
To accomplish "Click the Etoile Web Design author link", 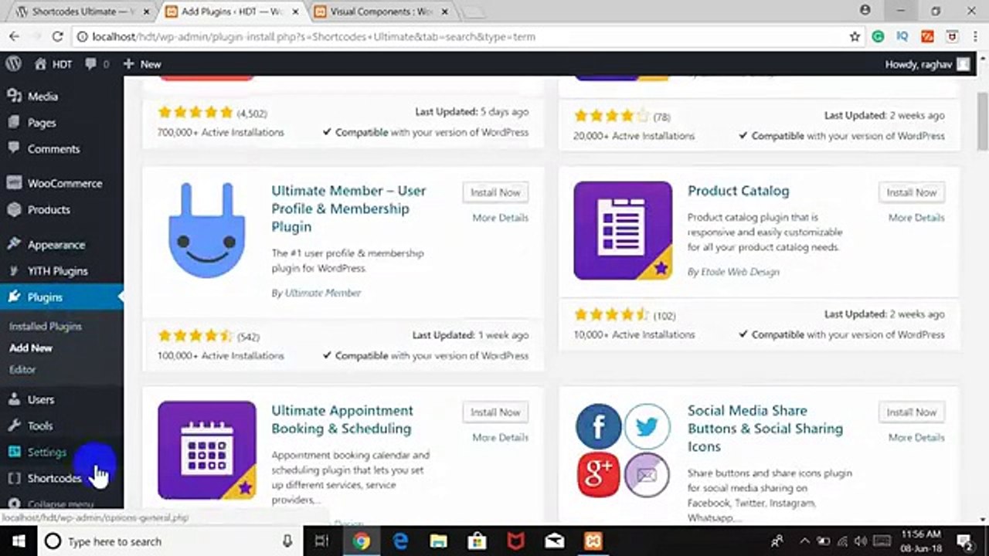I will point(741,272).
